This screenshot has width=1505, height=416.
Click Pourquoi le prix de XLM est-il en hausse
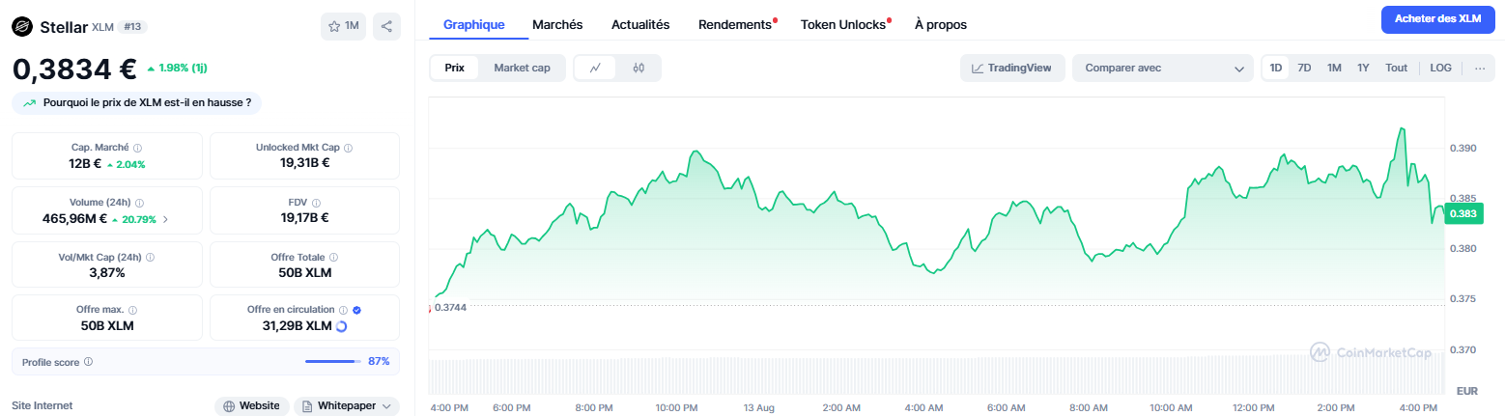coord(136,102)
